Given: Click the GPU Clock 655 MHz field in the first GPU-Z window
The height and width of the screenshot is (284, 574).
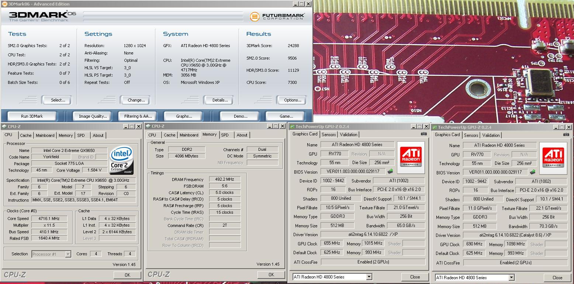Looking at the screenshot, I should tap(332, 243).
